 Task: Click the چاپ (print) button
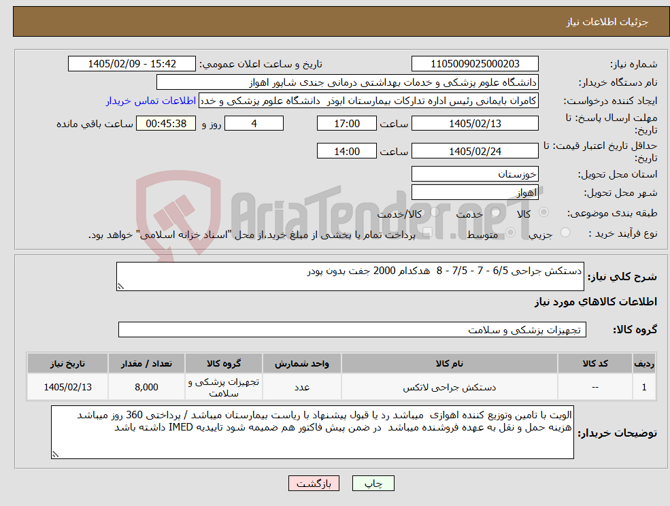point(373,484)
